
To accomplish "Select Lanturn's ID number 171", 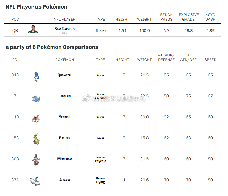I will pyautogui.click(x=15, y=96).
